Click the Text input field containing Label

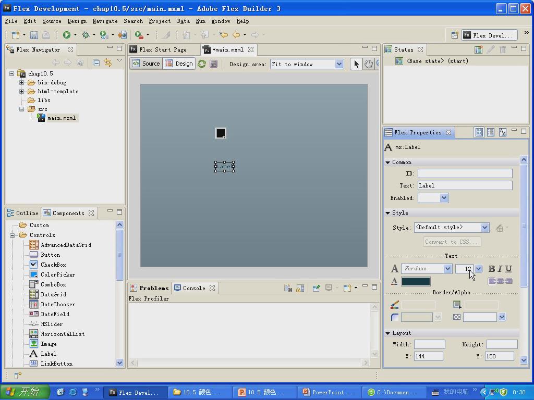[x=465, y=185]
